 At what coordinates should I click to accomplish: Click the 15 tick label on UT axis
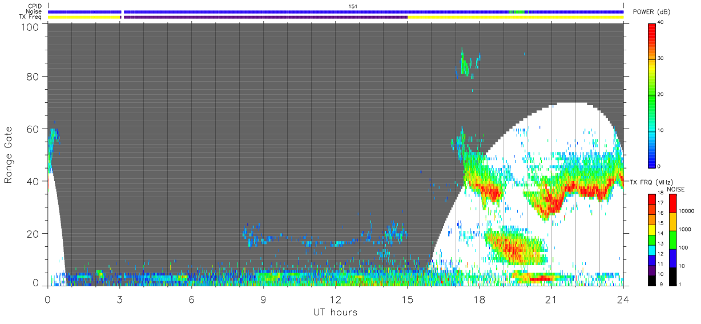click(407, 299)
